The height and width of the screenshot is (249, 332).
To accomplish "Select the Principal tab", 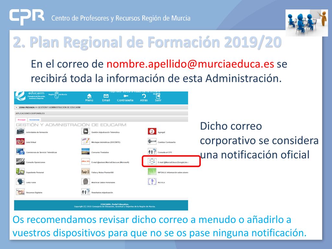I will [x=22, y=120].
